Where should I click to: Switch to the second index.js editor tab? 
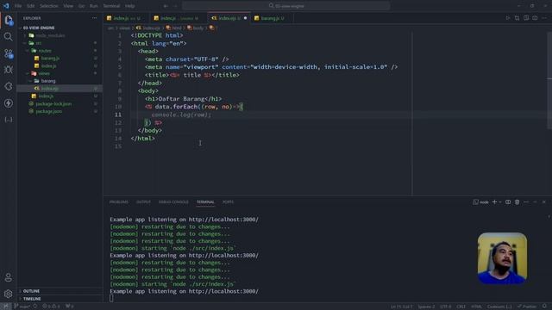pos(179,18)
